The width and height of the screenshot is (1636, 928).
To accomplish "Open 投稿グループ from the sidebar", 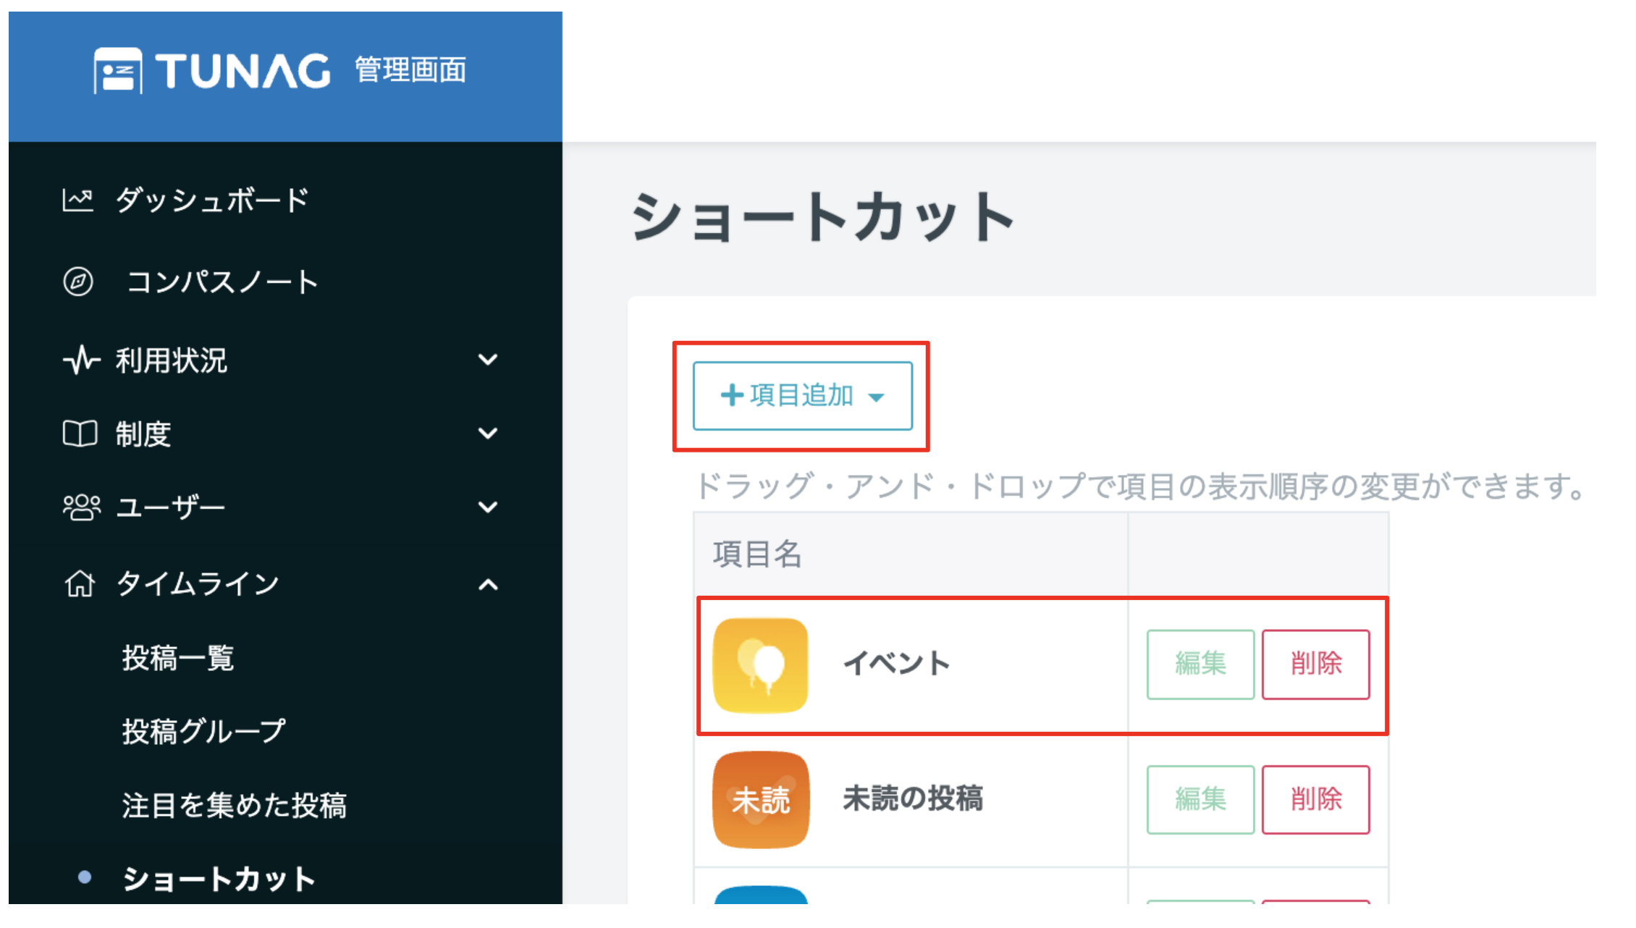I will pos(204,731).
